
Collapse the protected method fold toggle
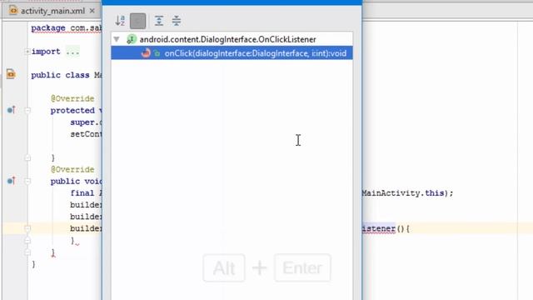pos(27,110)
